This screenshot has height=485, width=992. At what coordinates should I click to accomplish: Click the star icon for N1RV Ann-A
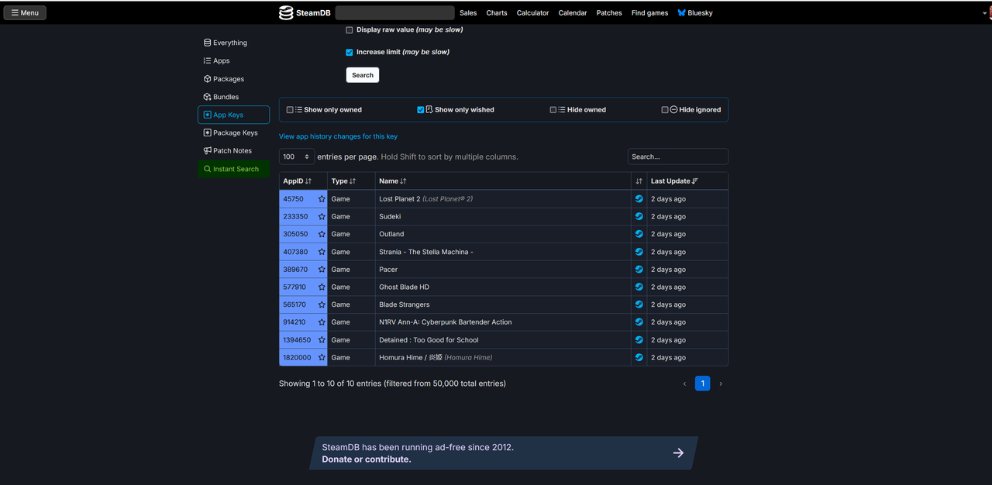pos(322,322)
